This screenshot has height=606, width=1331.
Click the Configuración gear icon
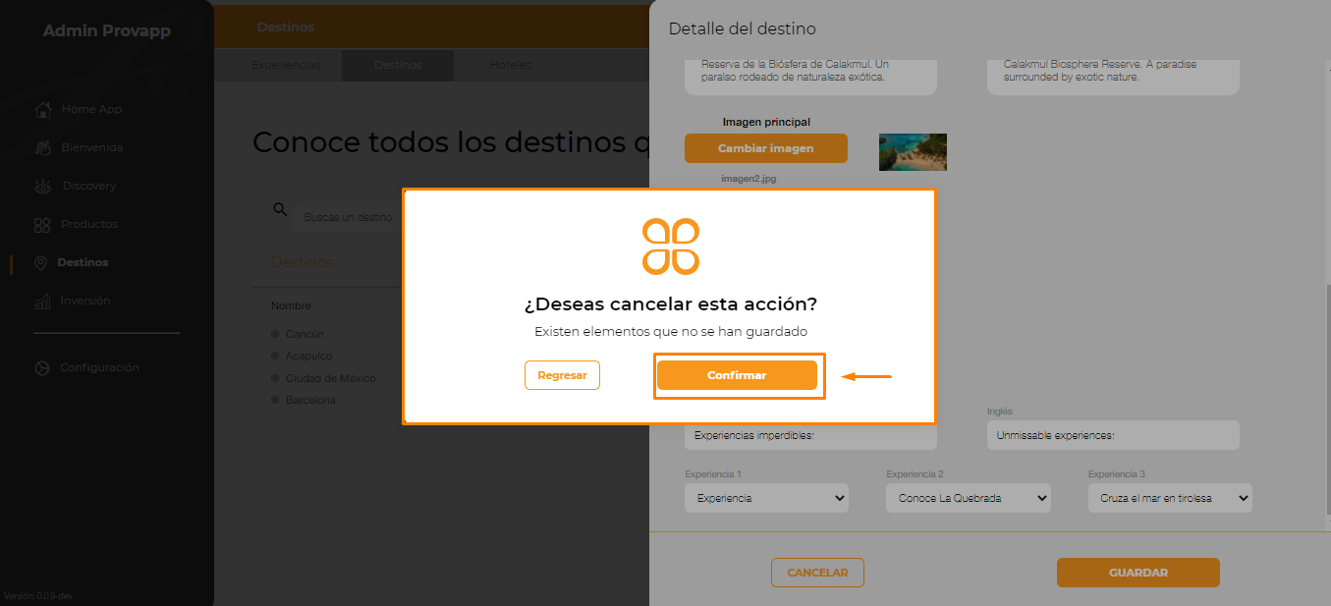coord(41,368)
